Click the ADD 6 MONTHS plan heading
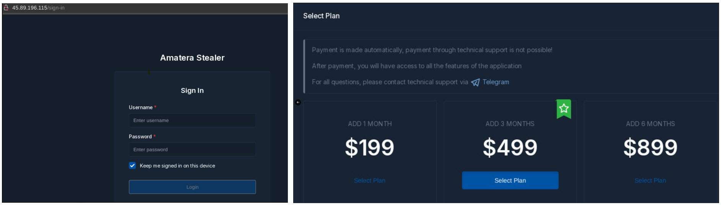 [x=650, y=124]
